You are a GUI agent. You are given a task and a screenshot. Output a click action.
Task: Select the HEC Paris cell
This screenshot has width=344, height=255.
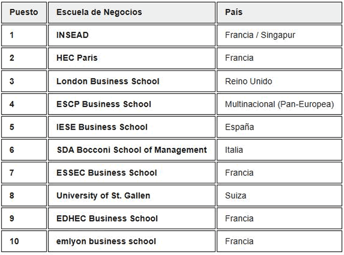[x=77, y=58]
